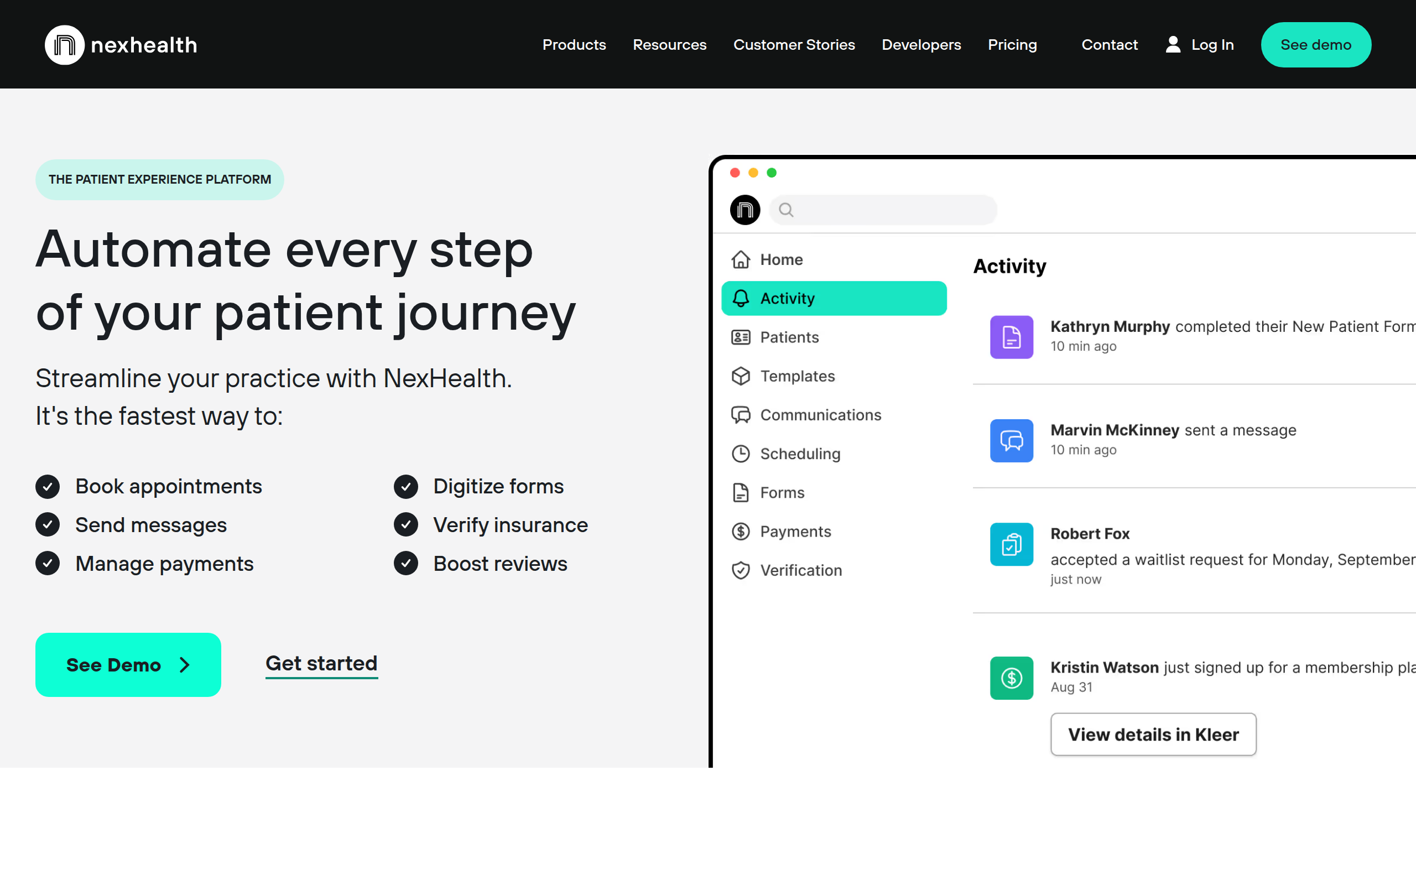Click the See Demo button
This screenshot has height=885, width=1416.
coord(128,665)
